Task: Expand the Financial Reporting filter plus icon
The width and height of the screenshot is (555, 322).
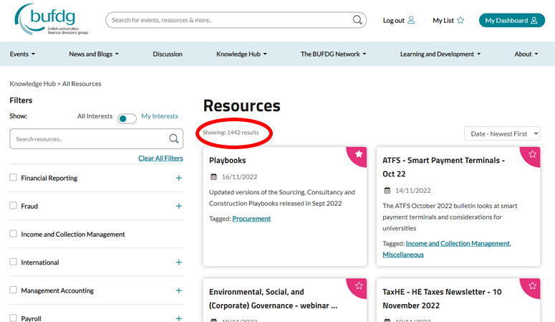Action: (178, 178)
